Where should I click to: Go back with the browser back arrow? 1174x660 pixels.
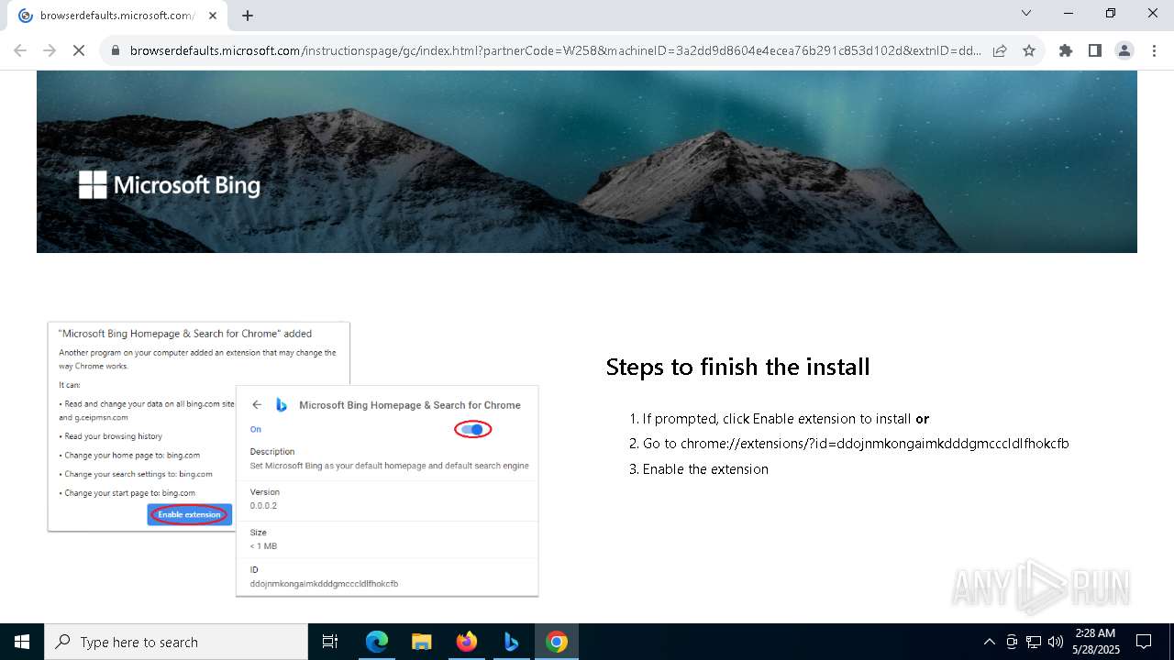tap(20, 50)
